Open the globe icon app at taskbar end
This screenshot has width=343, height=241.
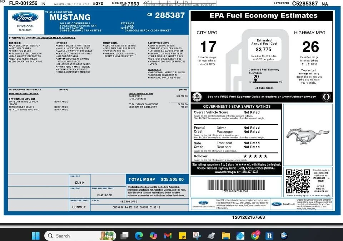click(284, 236)
